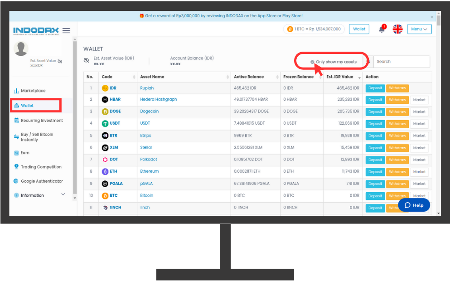The width and height of the screenshot is (450, 281).
Task: Click the page vertical scrollbar
Action: [x=438, y=20]
